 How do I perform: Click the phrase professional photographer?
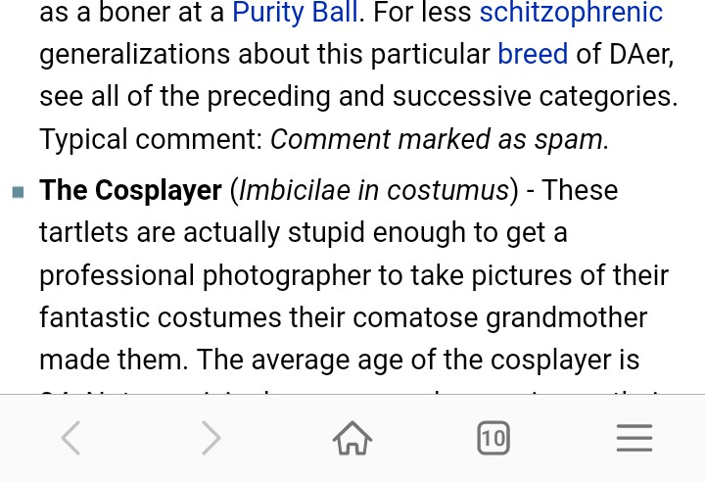[x=205, y=275]
